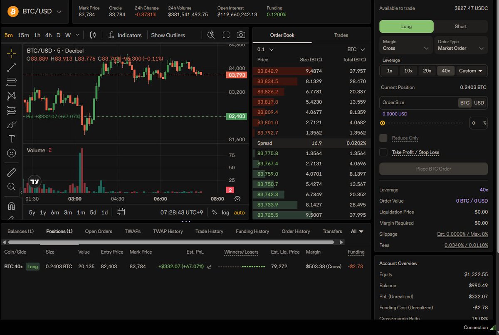Click the 07:28:43 UTC+9 timezone label

click(x=182, y=212)
